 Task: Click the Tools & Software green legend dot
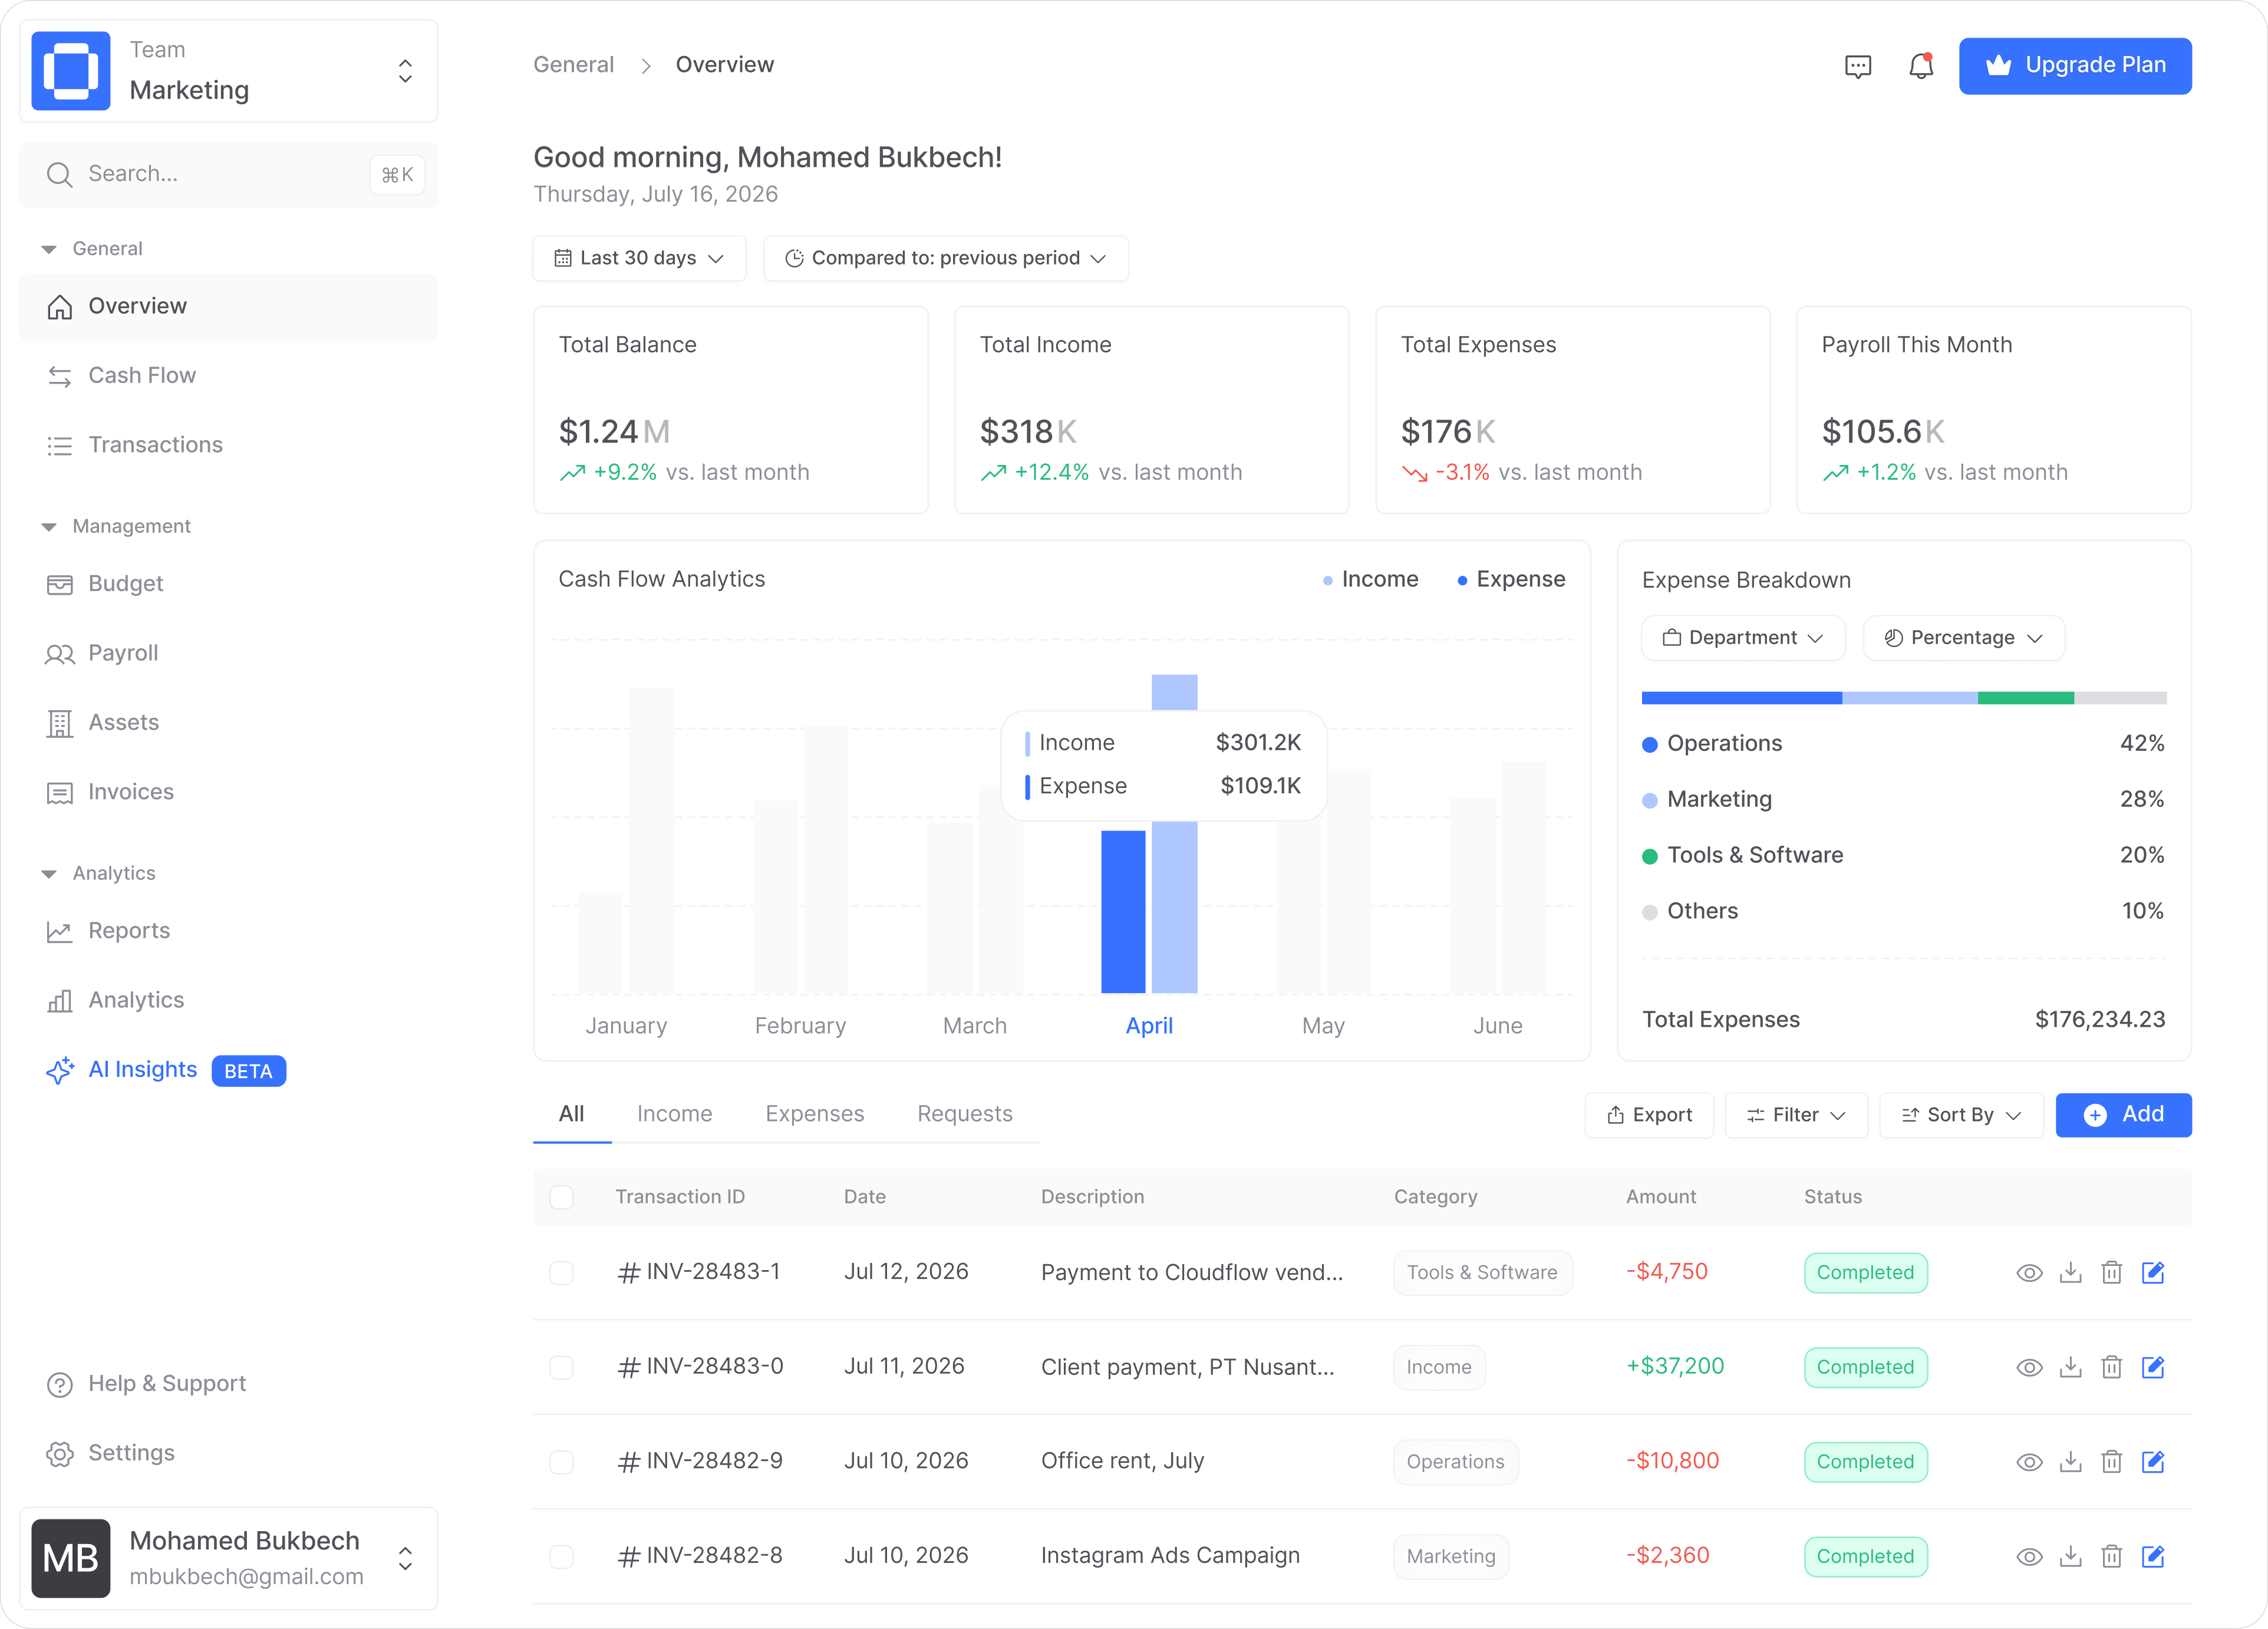click(x=1650, y=856)
